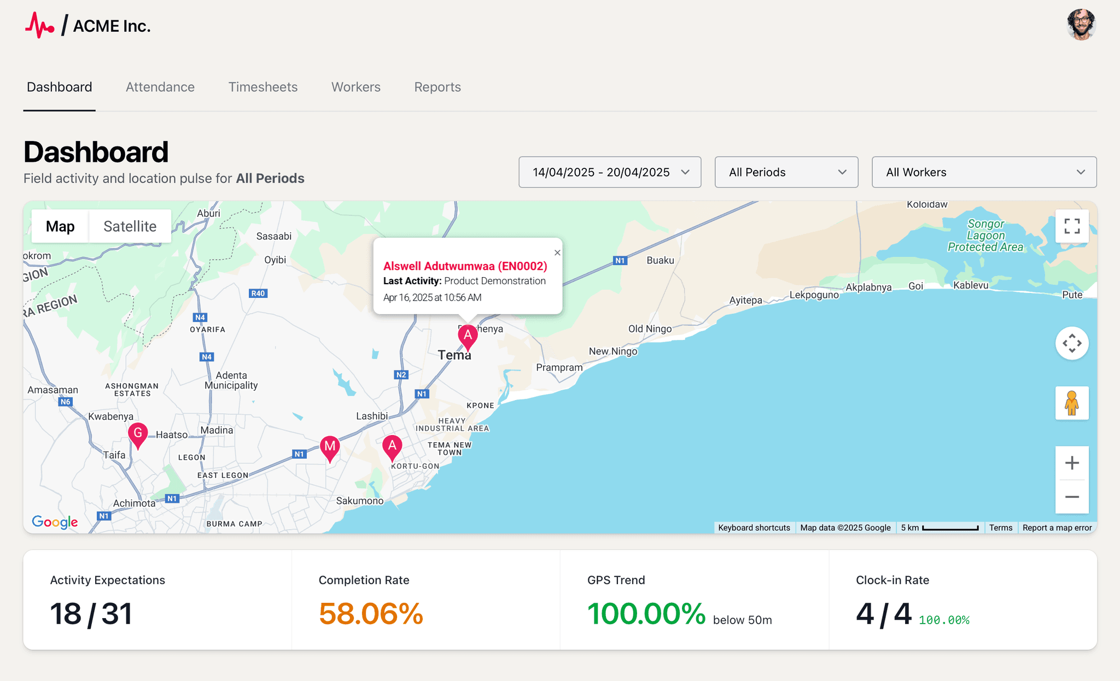The height and width of the screenshot is (681, 1120).
Task: Switch the map to Satellite view
Action: (x=130, y=226)
